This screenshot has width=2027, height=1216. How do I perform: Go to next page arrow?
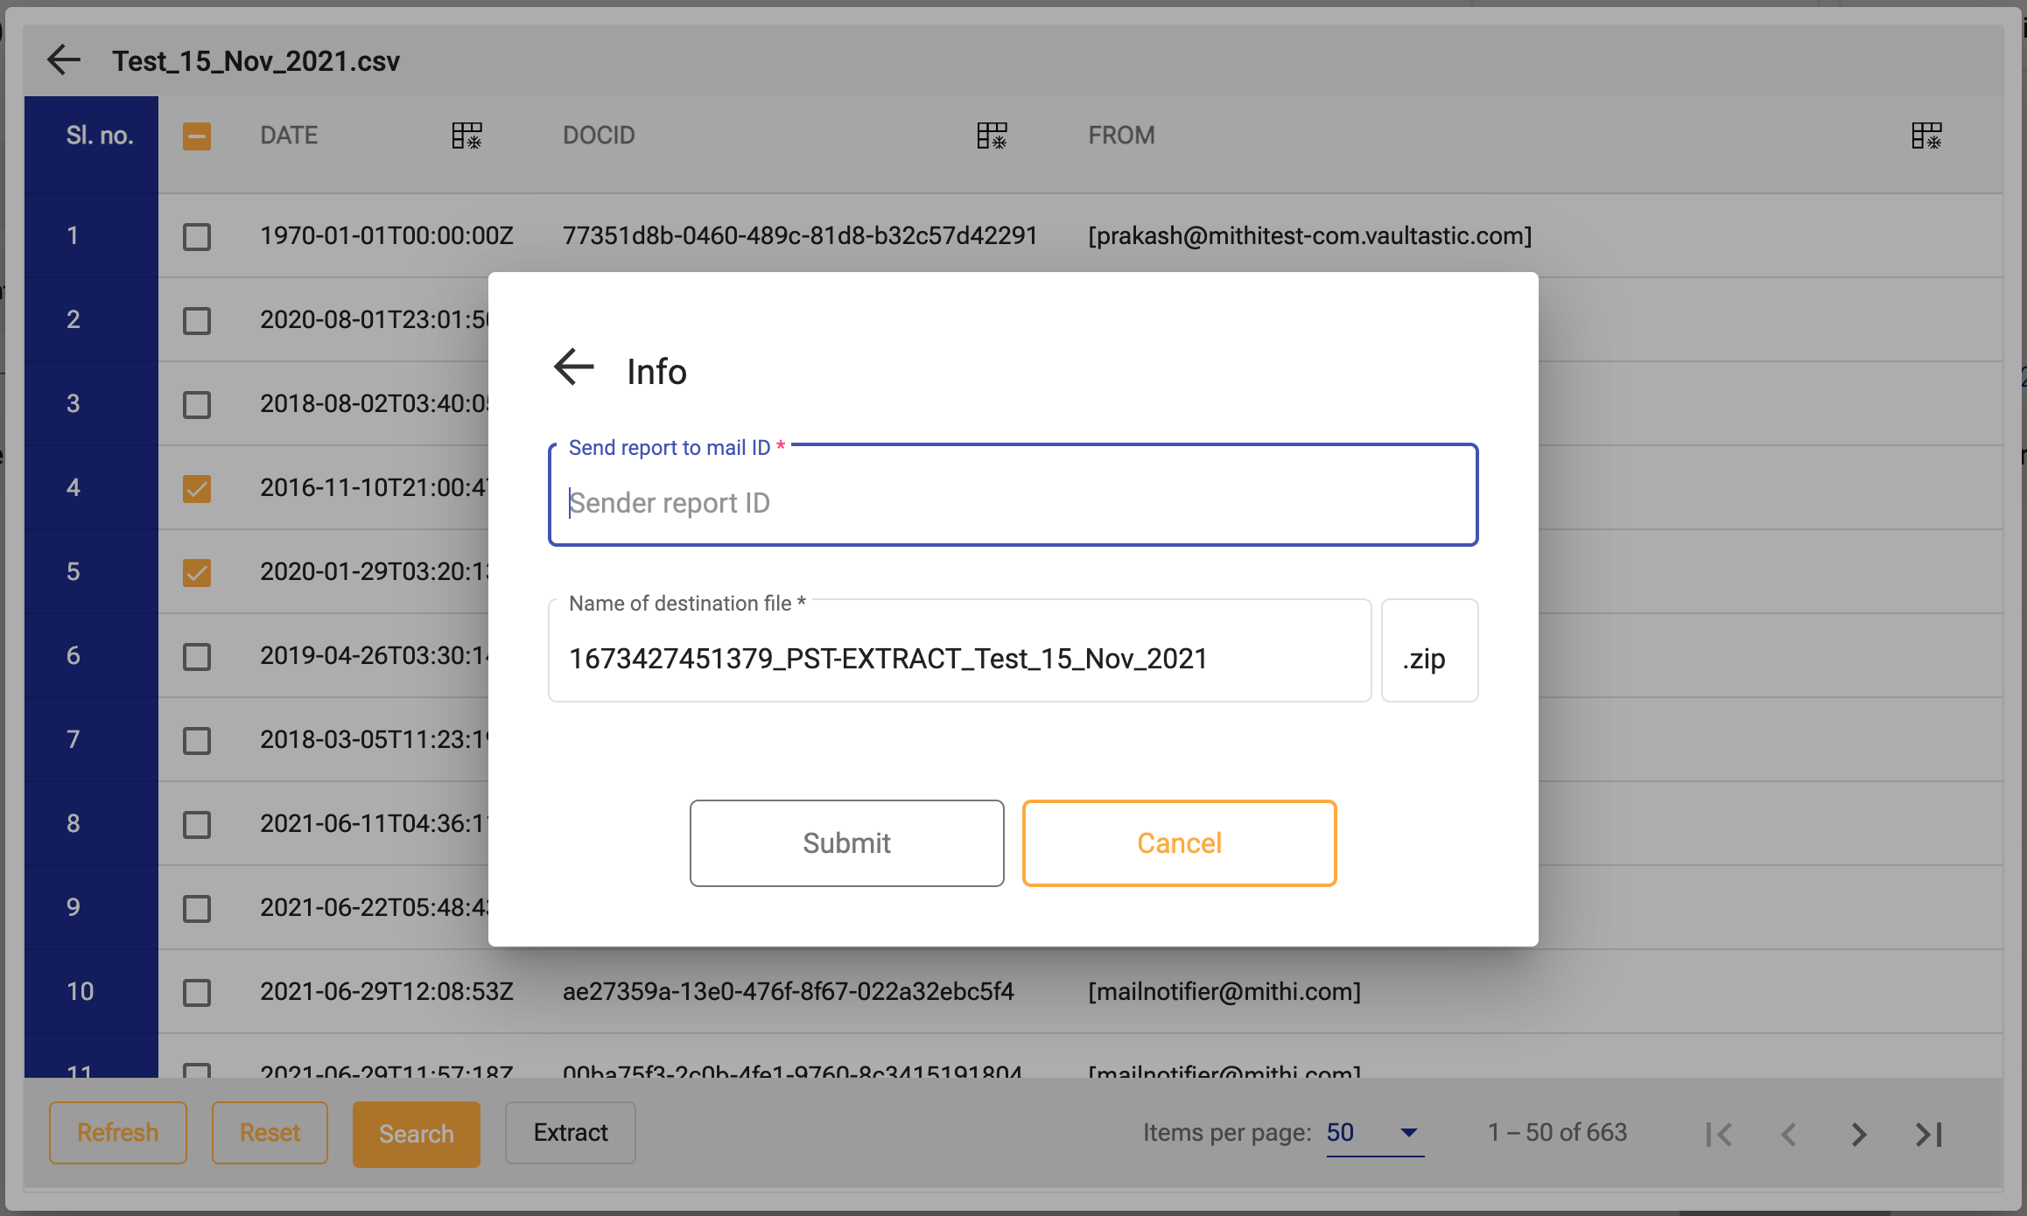click(1859, 1135)
